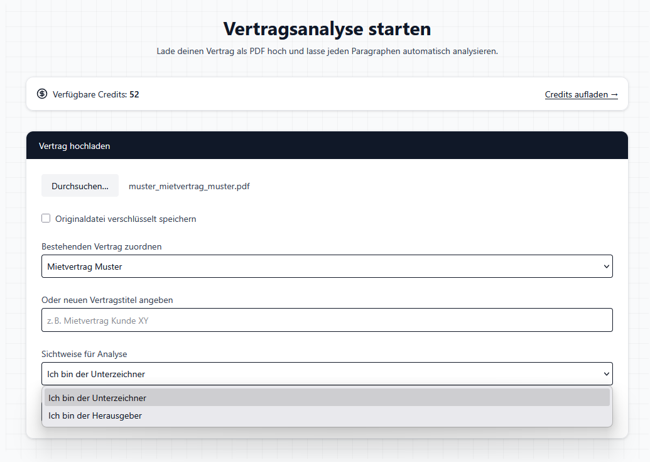Open the Credits aufladen link

(581, 94)
